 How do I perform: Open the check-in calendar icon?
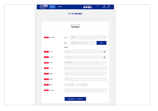(x=104, y=52)
